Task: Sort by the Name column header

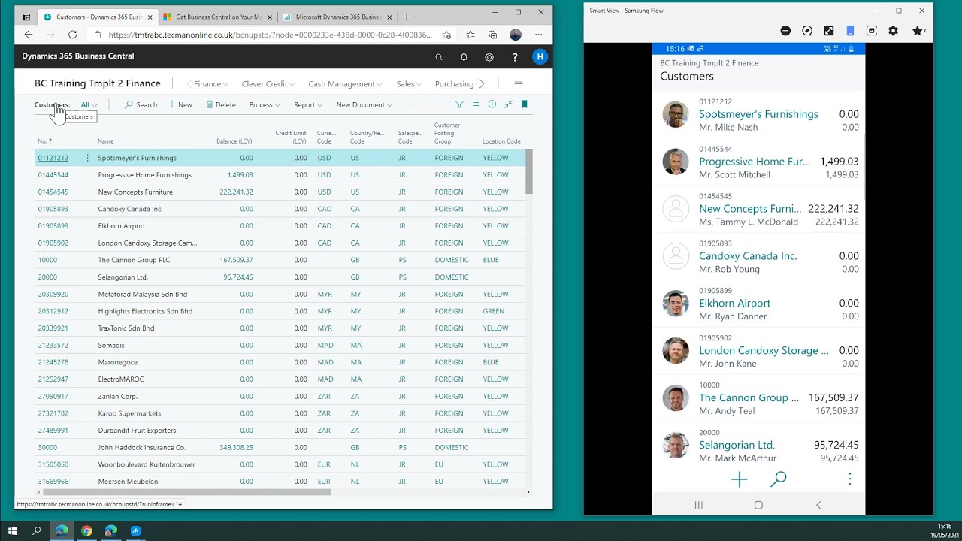Action: point(105,141)
